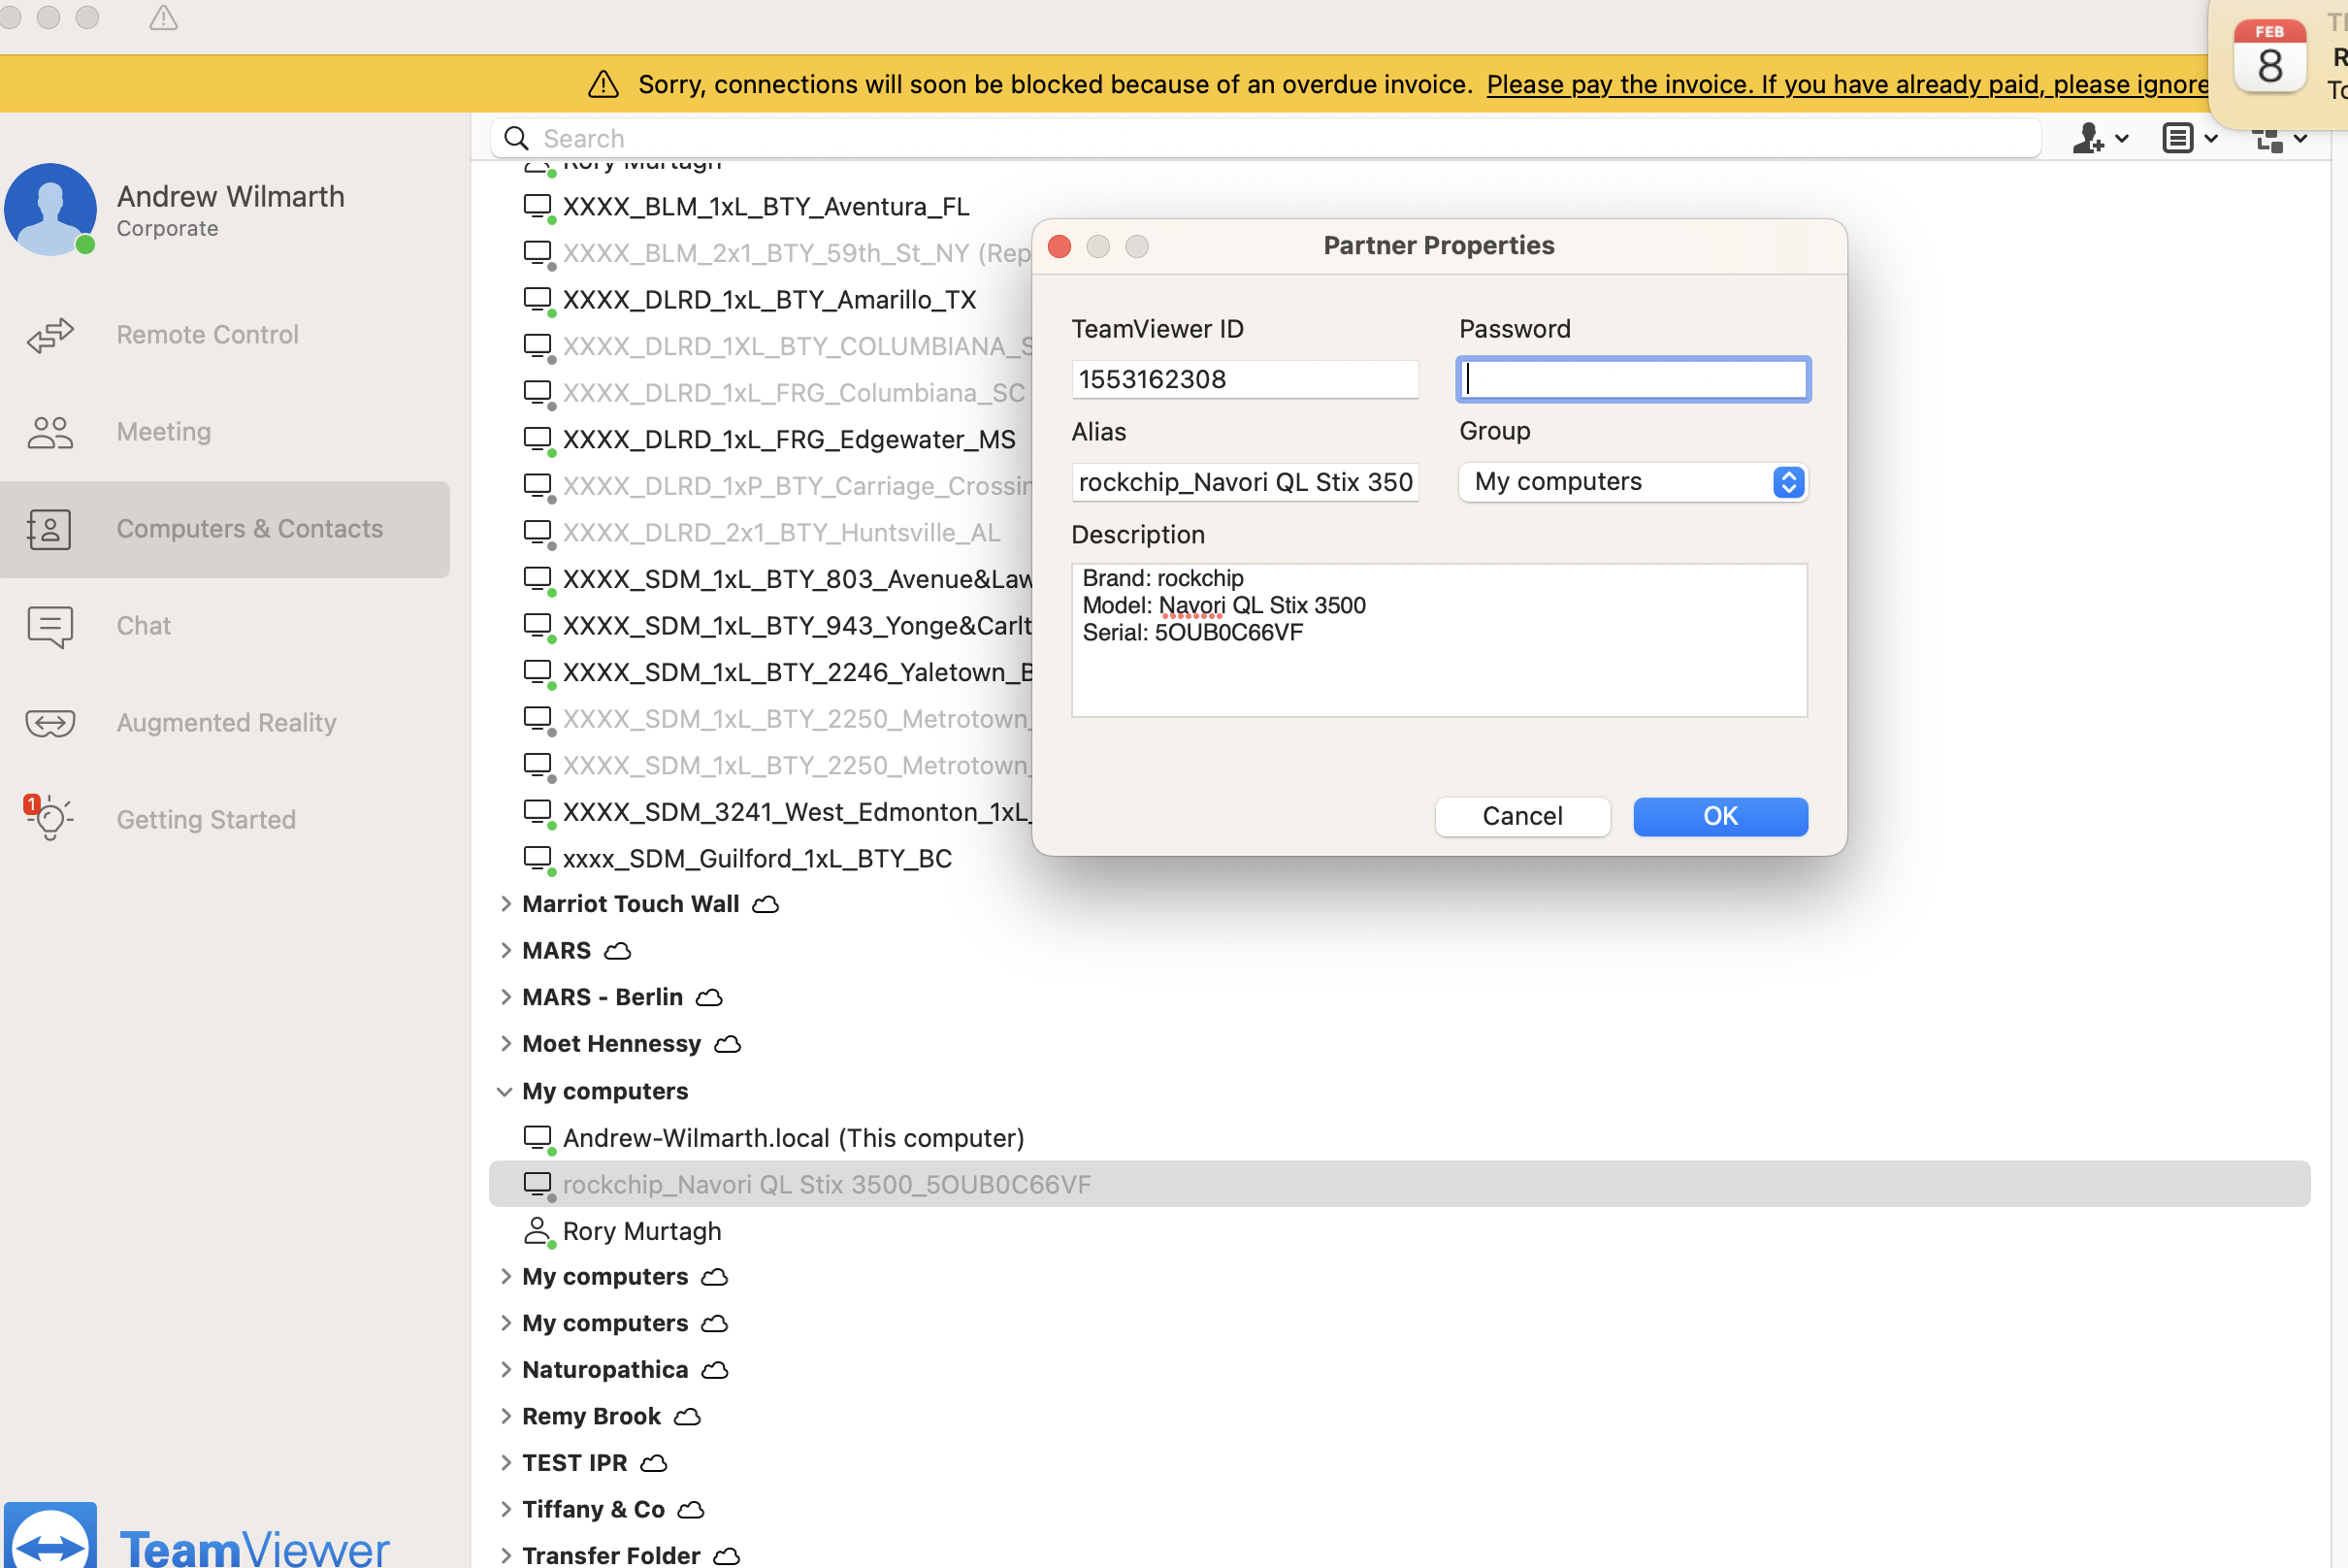Viewport: 2348px width, 1568px height.
Task: Open the Meeting section icon
Action: pos(50,432)
